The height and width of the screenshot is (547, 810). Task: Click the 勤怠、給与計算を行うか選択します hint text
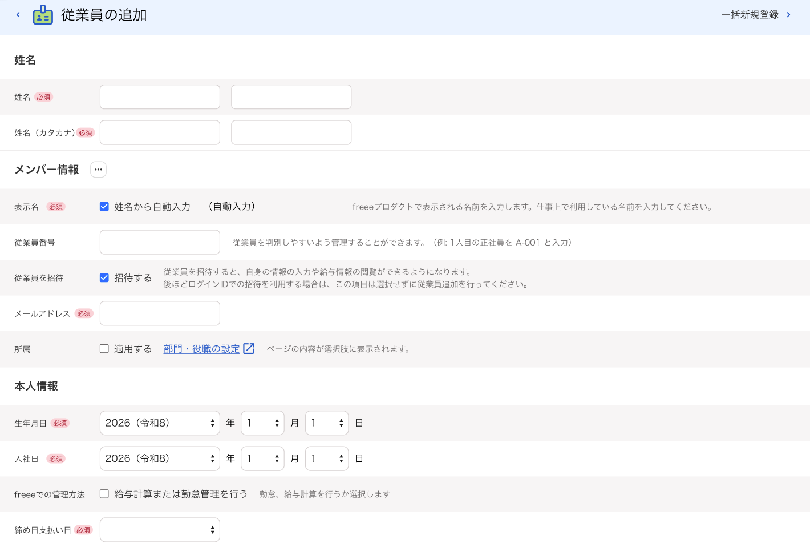pyautogui.click(x=325, y=494)
